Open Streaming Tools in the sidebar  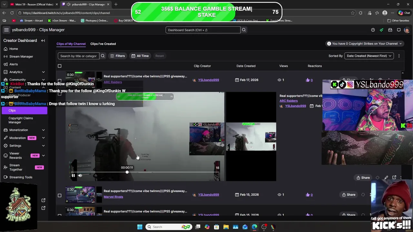(21, 177)
